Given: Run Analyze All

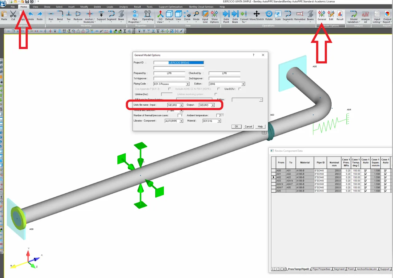Looking at the screenshot, I should point(365,17).
